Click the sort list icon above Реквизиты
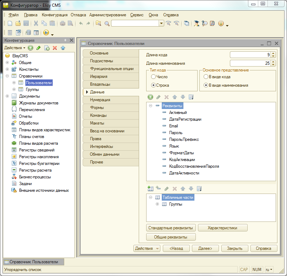 click(191, 97)
